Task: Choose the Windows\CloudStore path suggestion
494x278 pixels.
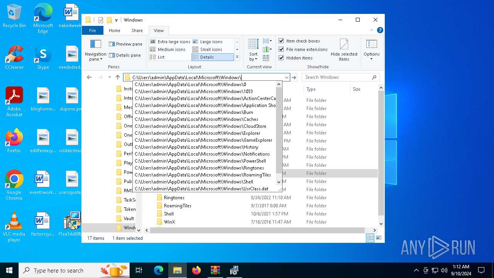Action: 205,126
